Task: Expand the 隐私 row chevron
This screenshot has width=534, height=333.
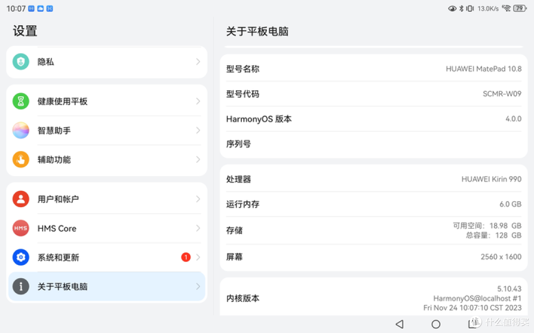Action: click(198, 62)
